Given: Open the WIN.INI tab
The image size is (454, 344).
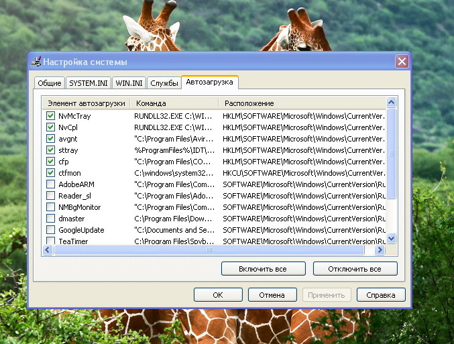Looking at the screenshot, I should point(129,83).
